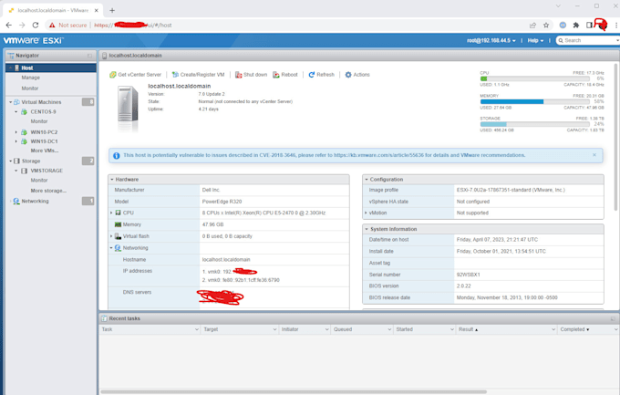Expand Virtual flash row
Image resolution: width=620 pixels, height=395 pixels.
tap(111, 236)
